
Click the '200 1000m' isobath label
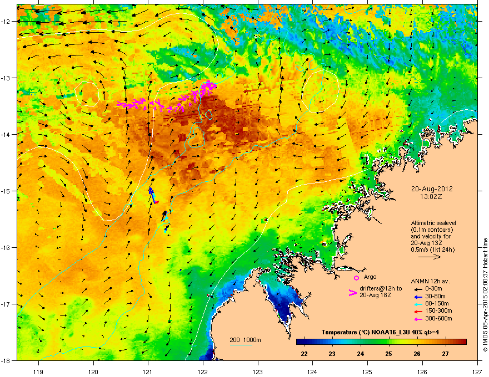point(245,340)
